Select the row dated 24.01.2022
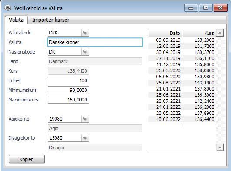 click(x=182, y=107)
